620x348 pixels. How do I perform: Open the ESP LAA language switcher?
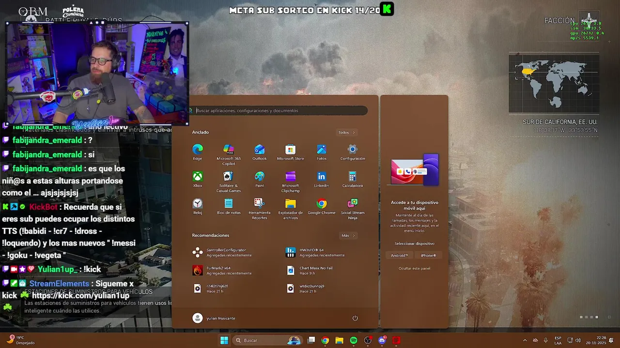[x=558, y=340]
